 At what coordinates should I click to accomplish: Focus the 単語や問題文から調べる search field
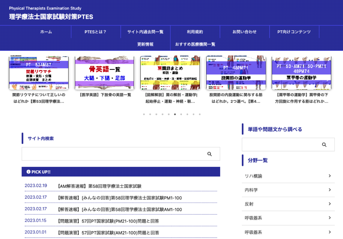pyautogui.click(x=288, y=144)
